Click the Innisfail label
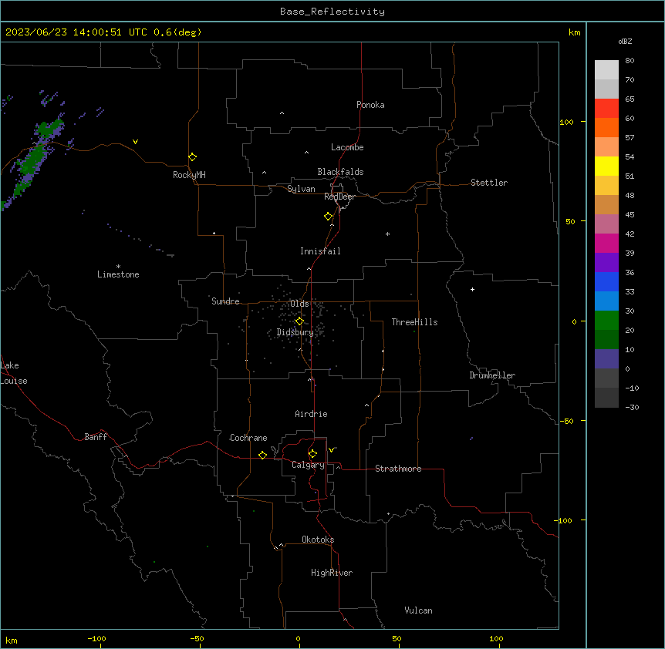This screenshot has width=665, height=649. 320,251
